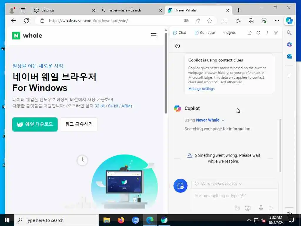The height and width of the screenshot is (226, 301).
Task: Open Copilot more options menu
Action: [267, 33]
